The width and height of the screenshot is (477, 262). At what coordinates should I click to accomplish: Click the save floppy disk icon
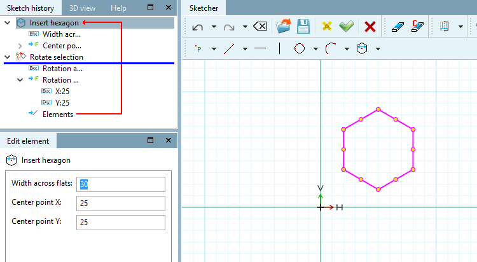(303, 27)
